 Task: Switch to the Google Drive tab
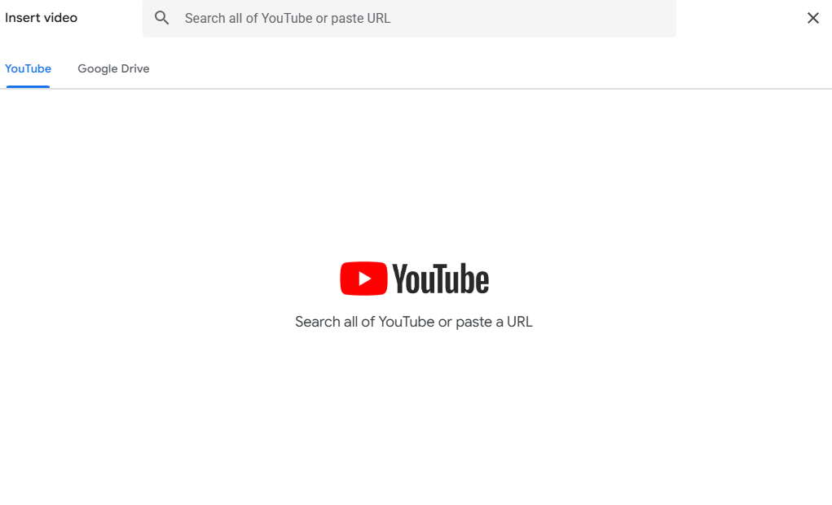(113, 68)
